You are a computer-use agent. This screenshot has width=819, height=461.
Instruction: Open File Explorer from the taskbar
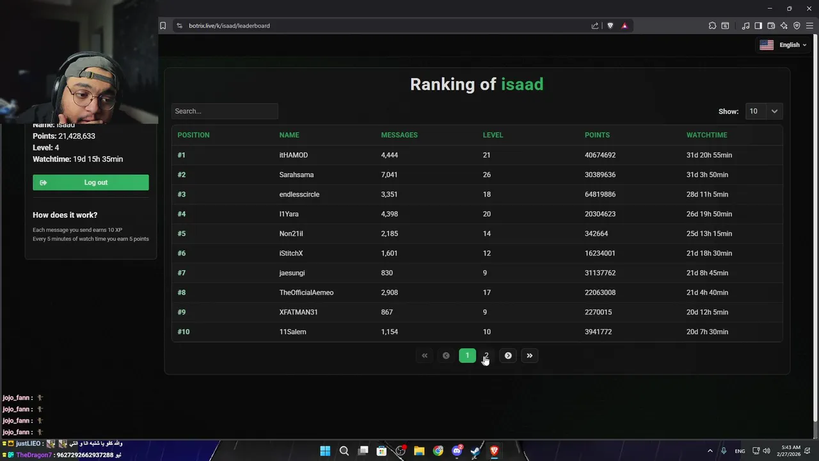coord(419,451)
